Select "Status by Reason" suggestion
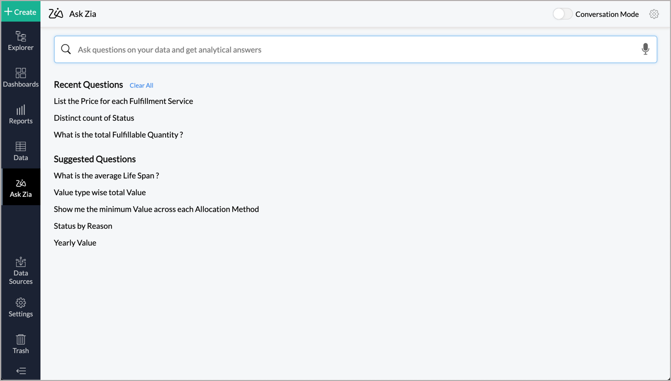Viewport: 671px width, 381px height. 83,226
